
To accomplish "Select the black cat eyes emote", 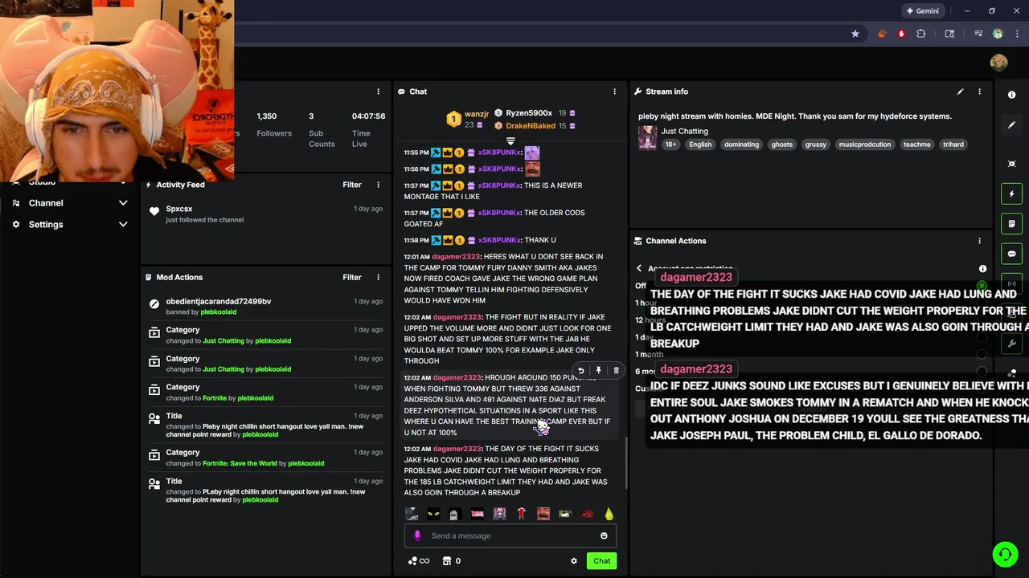I will [433, 514].
